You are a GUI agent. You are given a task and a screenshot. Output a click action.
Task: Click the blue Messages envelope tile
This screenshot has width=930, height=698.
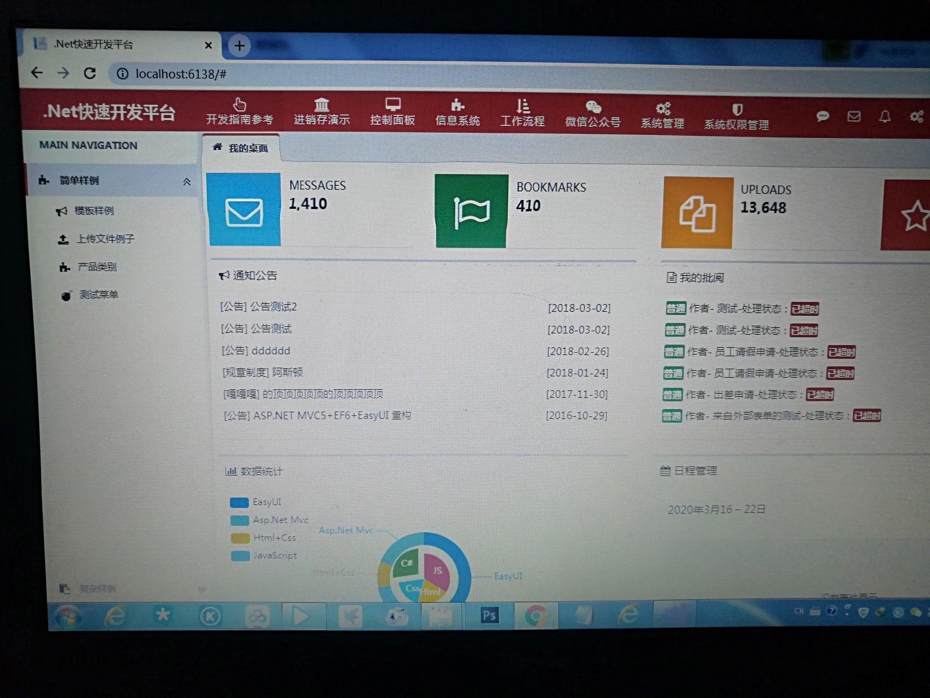tap(244, 210)
